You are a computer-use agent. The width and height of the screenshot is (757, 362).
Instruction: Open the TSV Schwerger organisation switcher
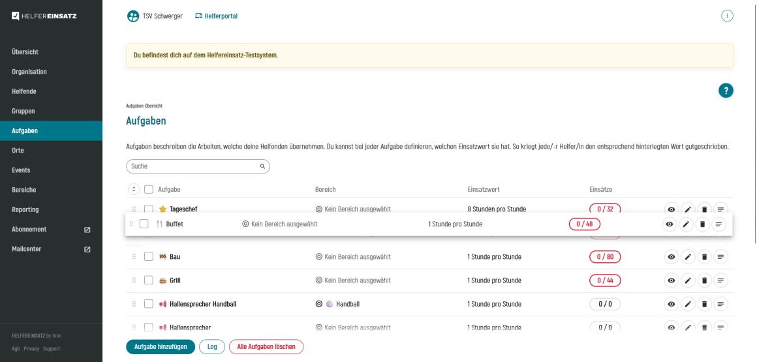pos(154,16)
